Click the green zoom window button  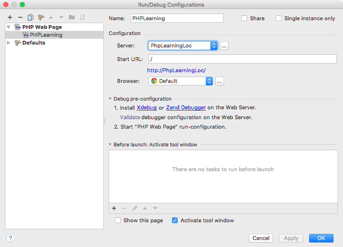click(22, 5)
